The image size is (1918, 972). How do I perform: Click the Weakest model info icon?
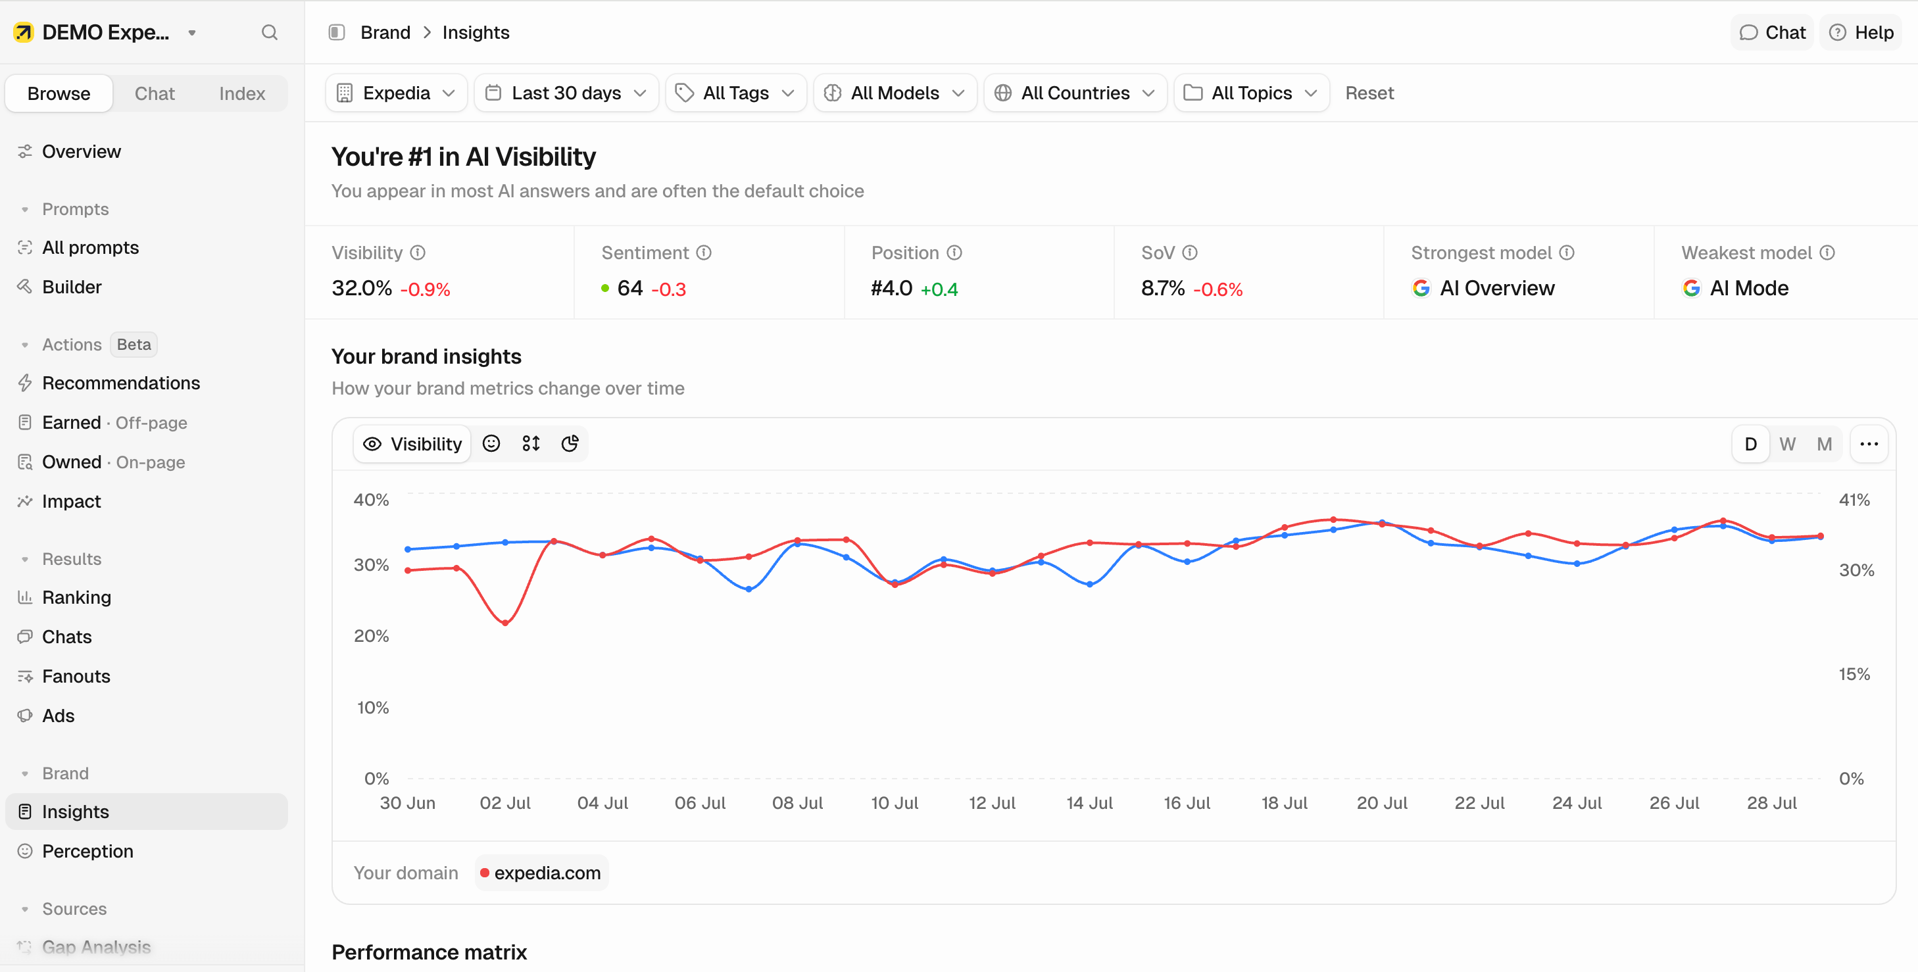(1827, 253)
